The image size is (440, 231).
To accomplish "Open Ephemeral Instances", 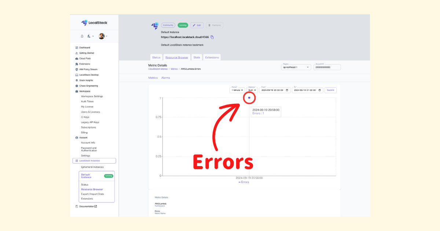I will pyautogui.click(x=92, y=167).
